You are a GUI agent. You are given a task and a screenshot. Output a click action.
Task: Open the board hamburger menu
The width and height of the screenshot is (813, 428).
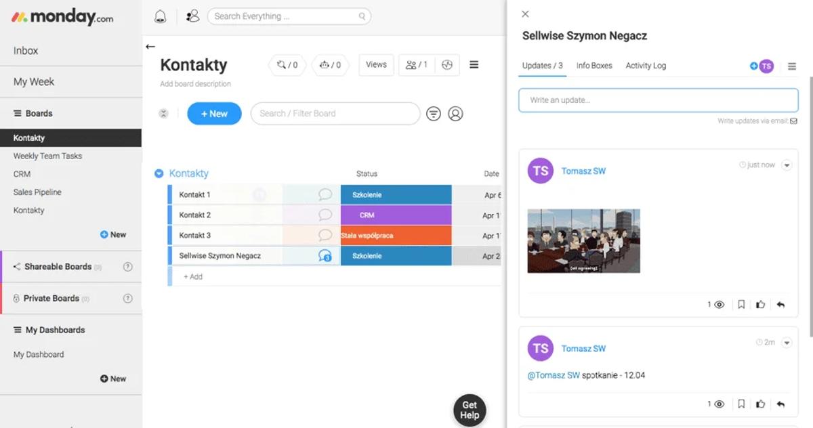474,65
